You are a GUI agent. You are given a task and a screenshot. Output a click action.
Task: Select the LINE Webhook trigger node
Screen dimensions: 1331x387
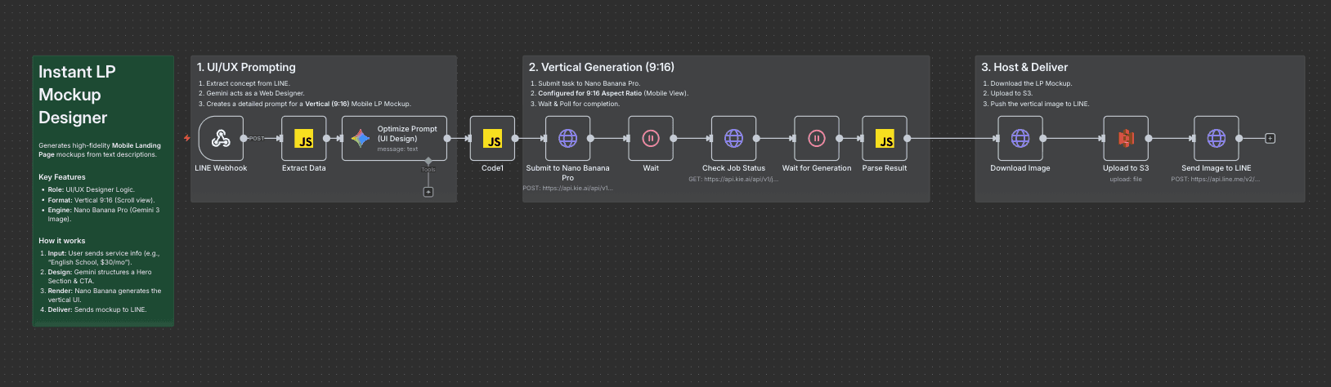(x=221, y=139)
